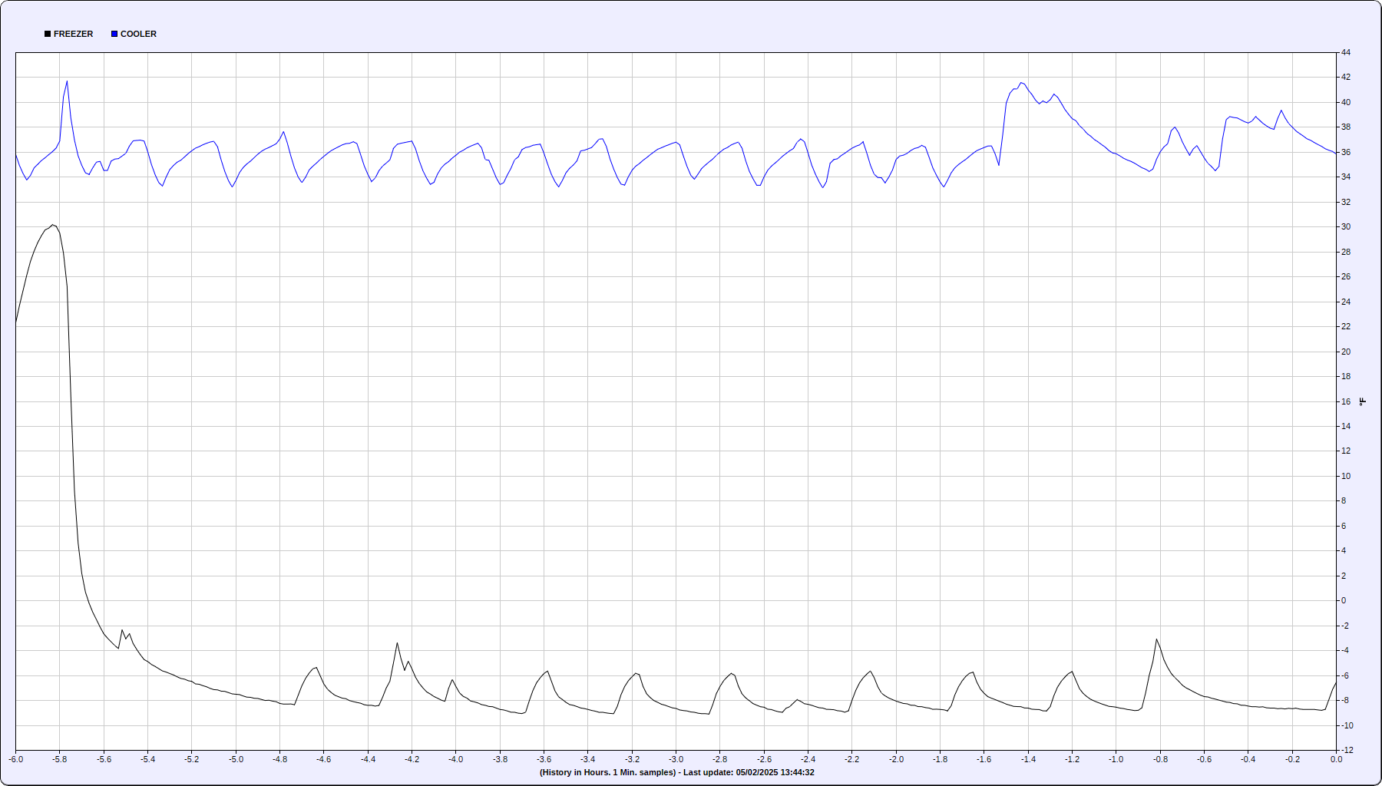The height and width of the screenshot is (786, 1382).
Task: Click the -10 temperature axis label
Action: [1347, 725]
